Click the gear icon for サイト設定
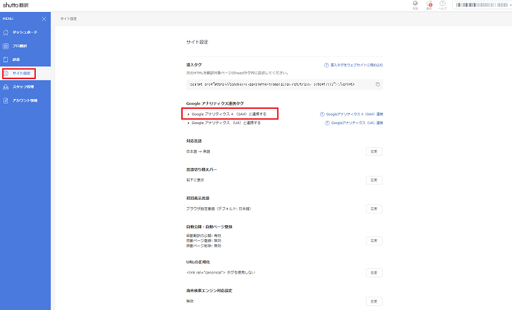Screen dimensions: 518x310 click(x=5, y=73)
